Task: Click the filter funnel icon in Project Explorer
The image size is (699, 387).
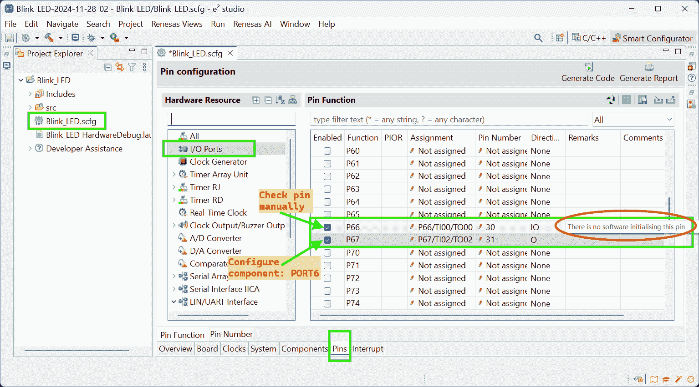Action: coord(132,67)
